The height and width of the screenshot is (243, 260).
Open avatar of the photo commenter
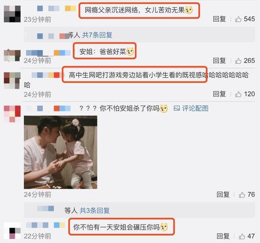click(x=12, y=114)
